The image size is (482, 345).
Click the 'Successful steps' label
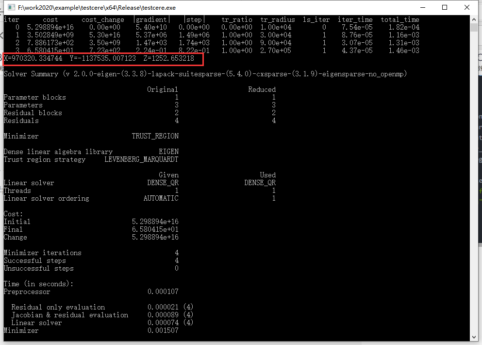[35, 260]
